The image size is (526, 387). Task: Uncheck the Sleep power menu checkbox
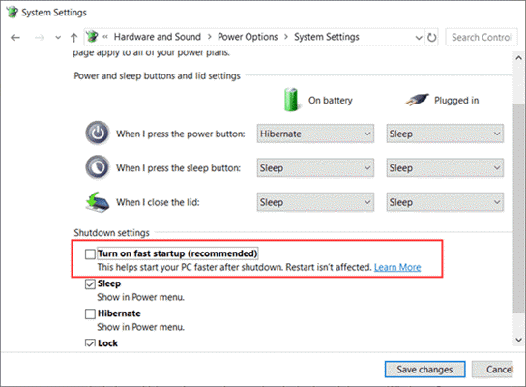[x=90, y=284]
